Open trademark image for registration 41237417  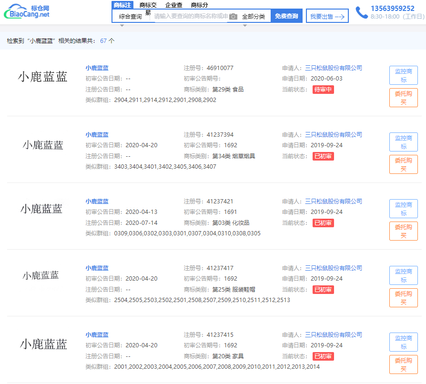click(41, 275)
